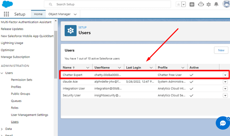Image resolution: width=230 pixels, height=136 pixels.
Task: Open Optimizer in the sidebar
Action: 8,50
